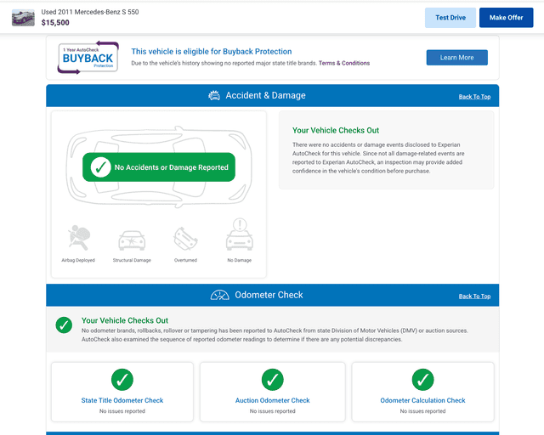The width and height of the screenshot is (544, 435).
Task: Open the State Title Odometer Check link
Action: click(122, 400)
